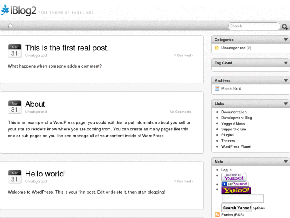290x218 pixels.
Task: Click the magnifier search icon
Action: pyautogui.click(x=285, y=27)
